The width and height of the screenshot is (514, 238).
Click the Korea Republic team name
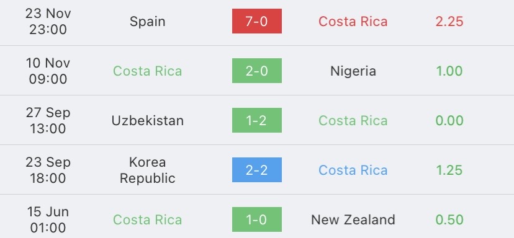click(148, 170)
